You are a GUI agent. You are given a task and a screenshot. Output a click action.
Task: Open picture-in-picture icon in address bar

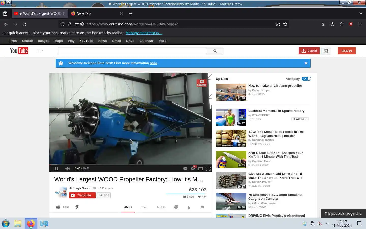click(278, 24)
